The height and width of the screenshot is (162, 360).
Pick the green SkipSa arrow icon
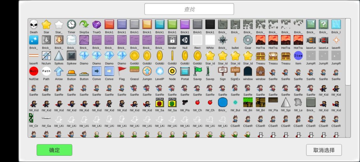coord(84,24)
